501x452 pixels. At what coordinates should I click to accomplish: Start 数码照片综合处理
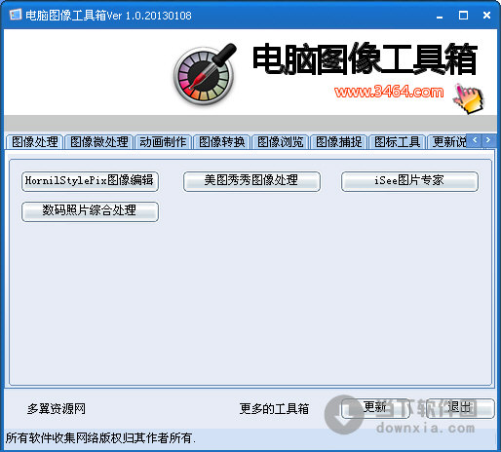[x=90, y=211]
